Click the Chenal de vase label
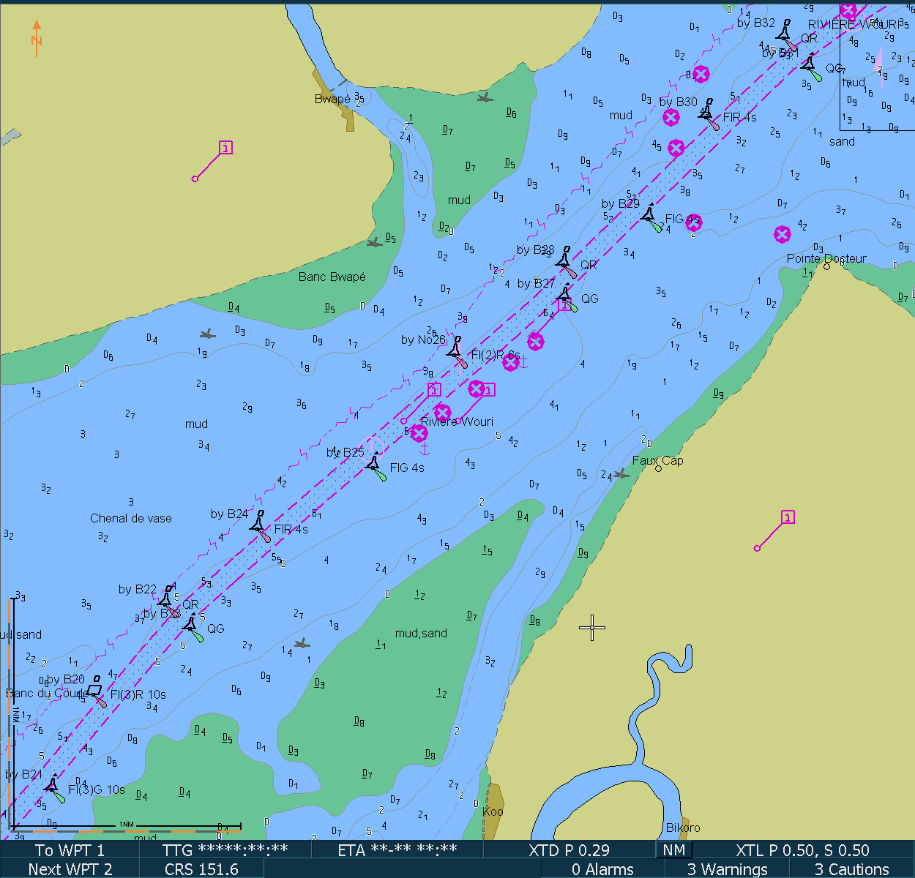Screen dimensions: 915x878 pos(131,518)
